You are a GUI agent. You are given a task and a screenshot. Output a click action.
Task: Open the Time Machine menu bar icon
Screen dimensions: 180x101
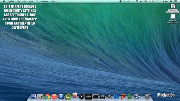129,1
